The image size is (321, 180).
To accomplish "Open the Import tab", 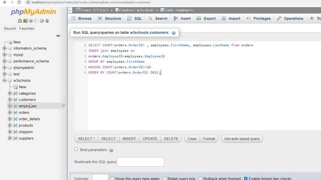I will click(231, 18).
